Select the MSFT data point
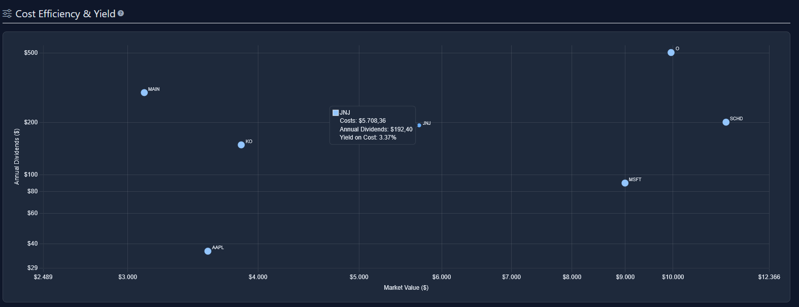 tap(625, 183)
